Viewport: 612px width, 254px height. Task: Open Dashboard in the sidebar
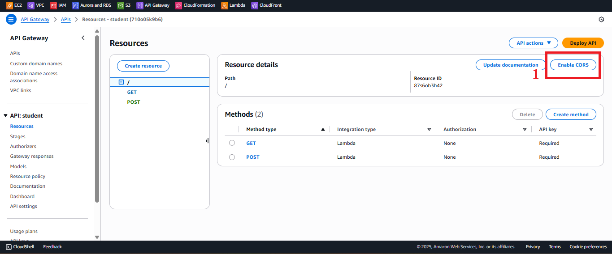coord(22,196)
